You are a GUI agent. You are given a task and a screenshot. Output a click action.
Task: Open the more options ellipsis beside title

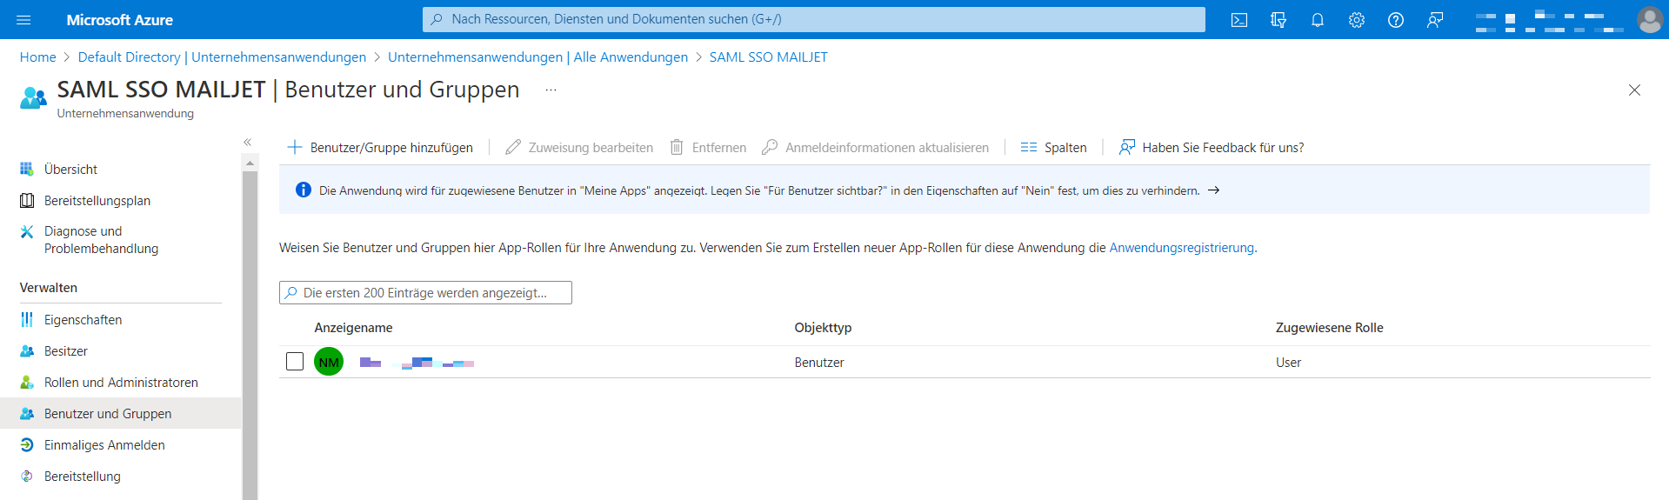pyautogui.click(x=551, y=90)
